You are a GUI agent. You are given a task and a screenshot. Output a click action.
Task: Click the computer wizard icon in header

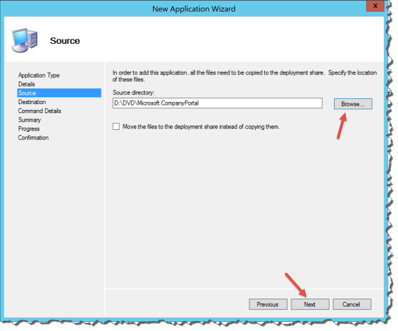tap(25, 40)
